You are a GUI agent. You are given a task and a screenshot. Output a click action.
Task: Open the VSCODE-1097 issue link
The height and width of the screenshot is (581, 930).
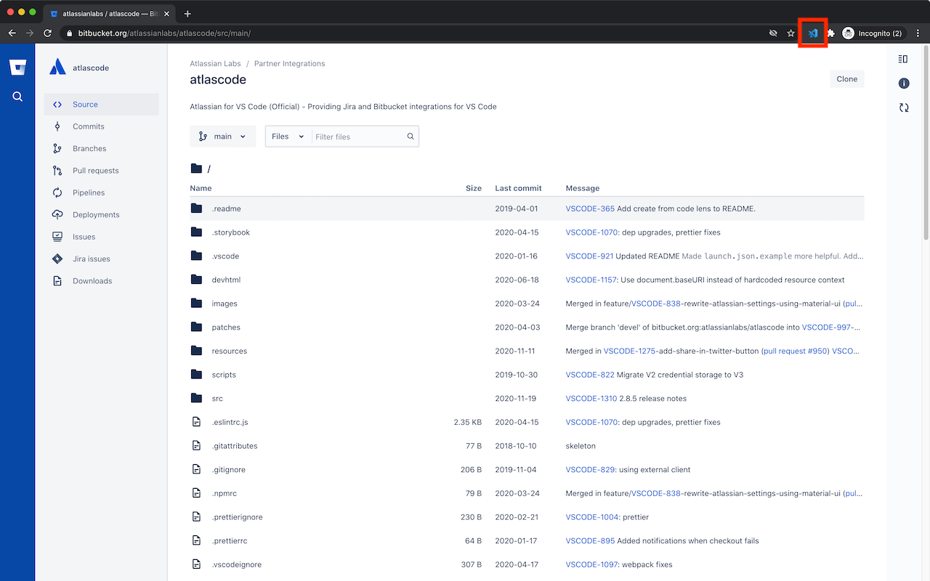[591, 564]
